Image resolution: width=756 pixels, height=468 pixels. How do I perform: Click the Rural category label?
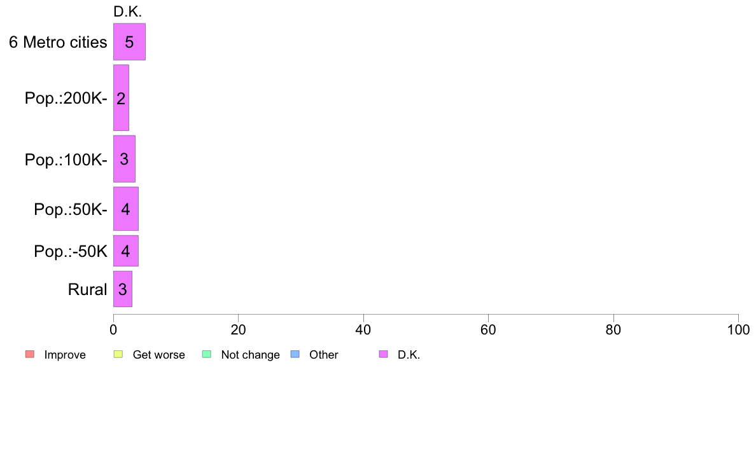click(x=87, y=290)
